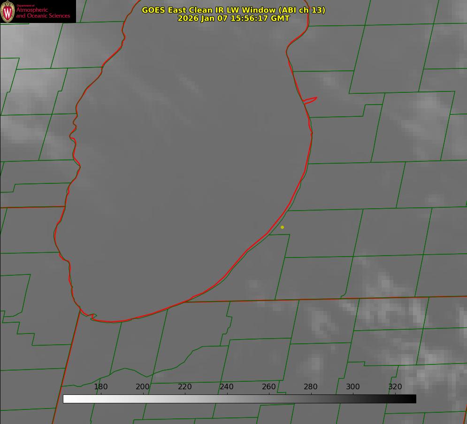Click the UW crest logo
The image size is (467, 424).
coord(8,11)
